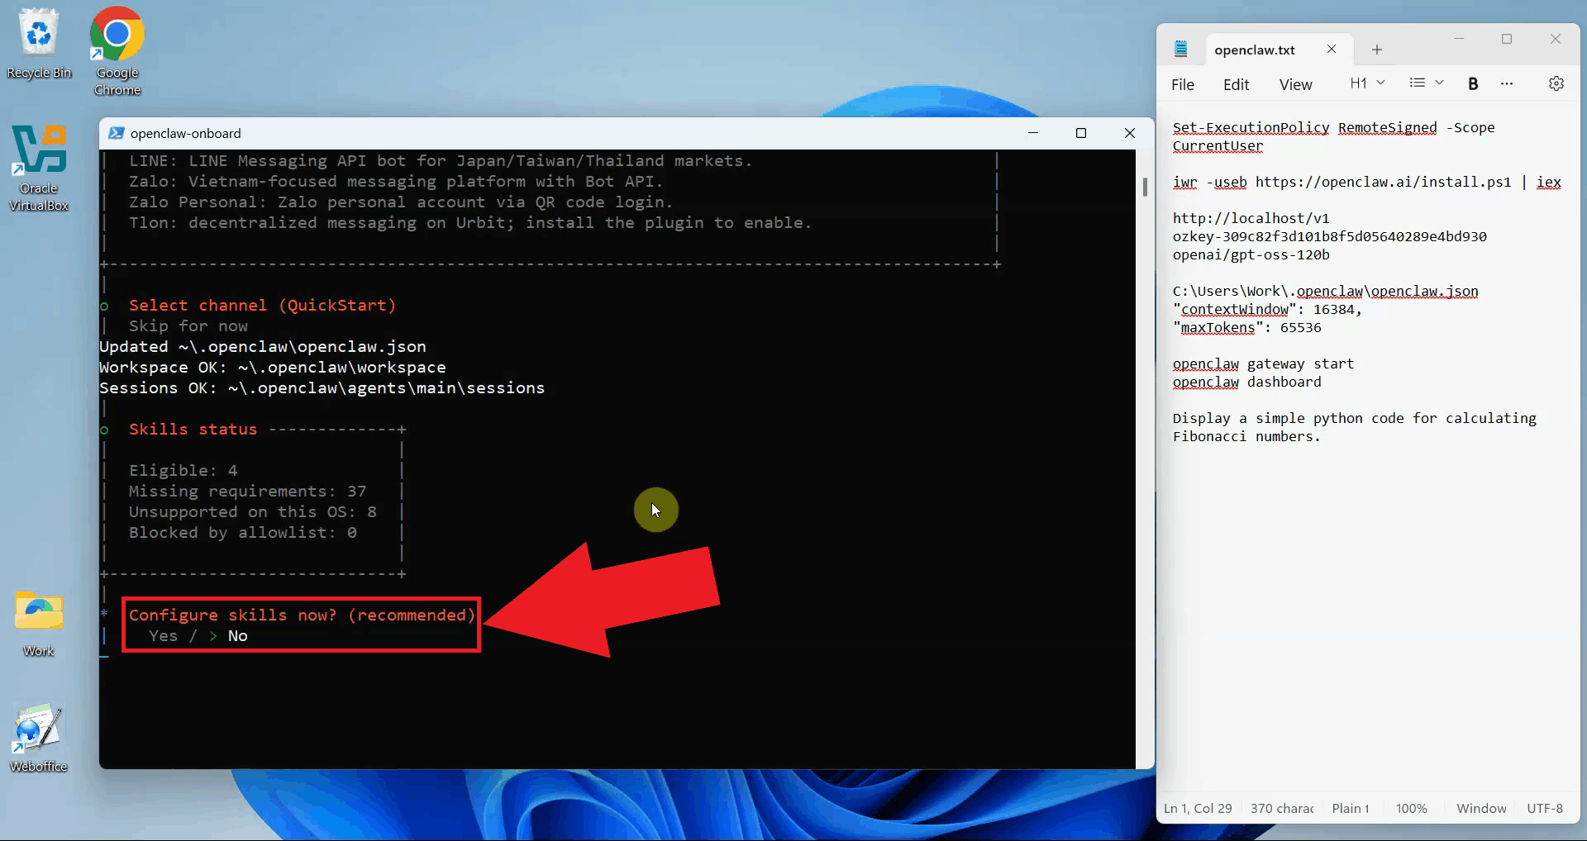1587x841 pixels.
Task: Expand the H1 heading dropdown
Action: pos(1367,83)
